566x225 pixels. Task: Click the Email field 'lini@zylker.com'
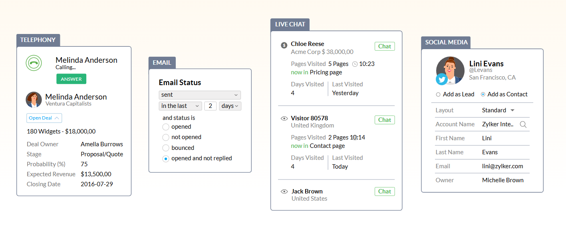(x=502, y=166)
